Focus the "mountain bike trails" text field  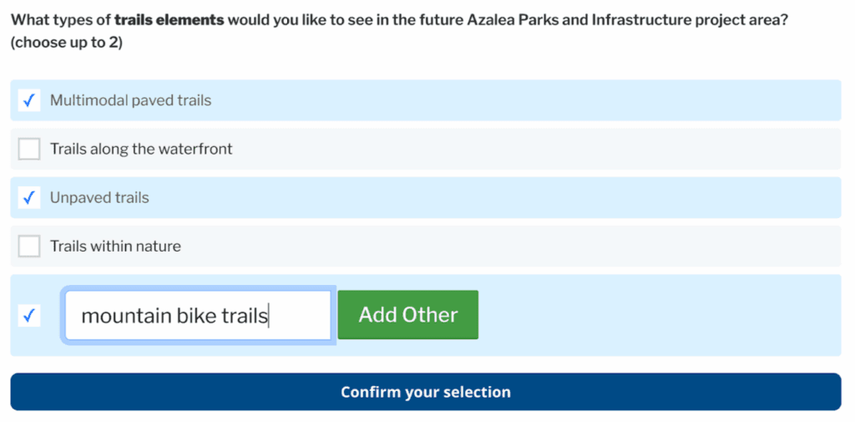198,315
